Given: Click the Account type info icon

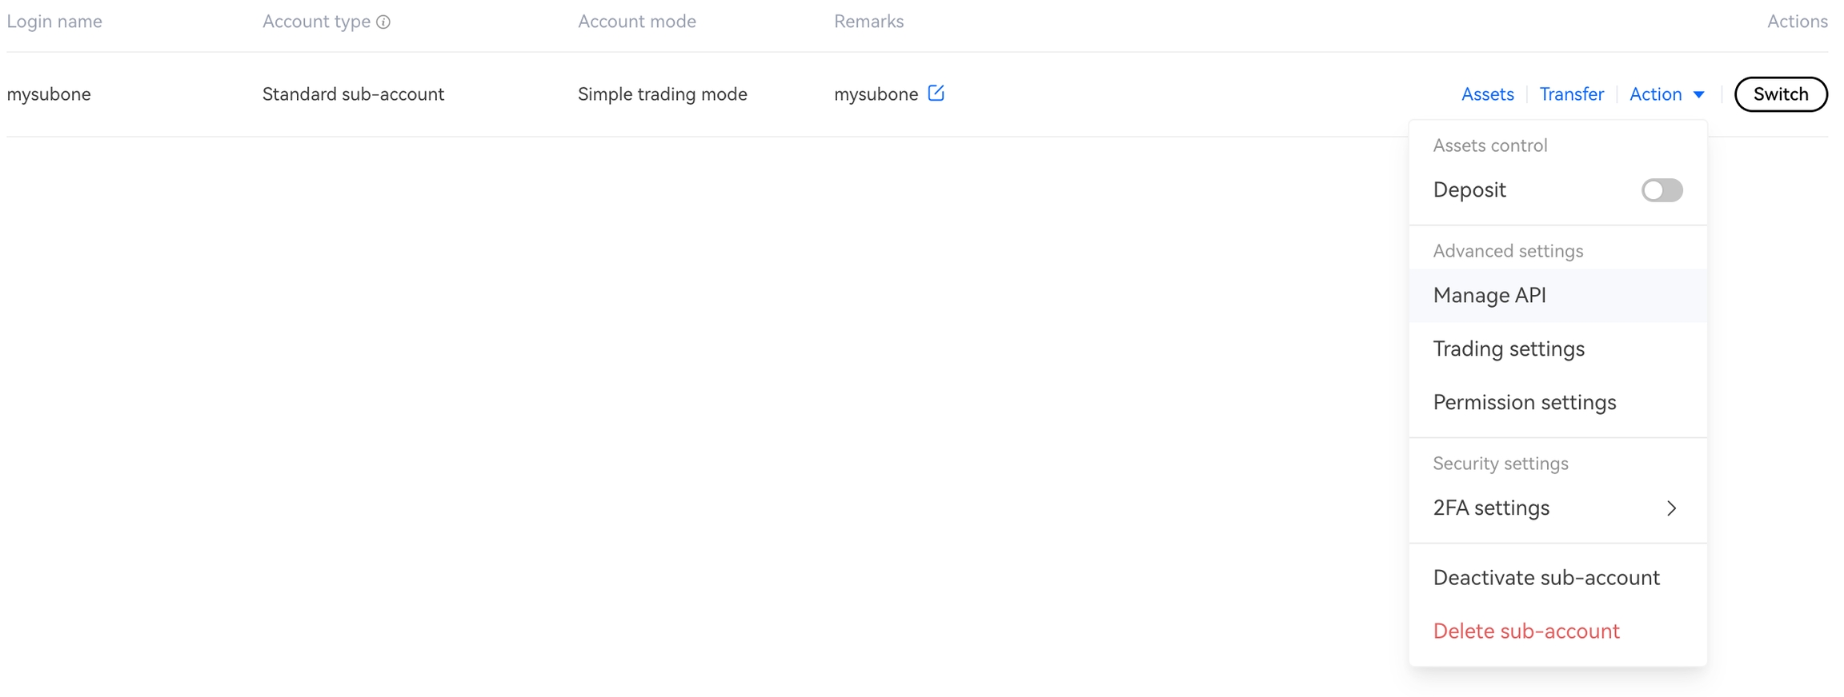Looking at the screenshot, I should 383,22.
